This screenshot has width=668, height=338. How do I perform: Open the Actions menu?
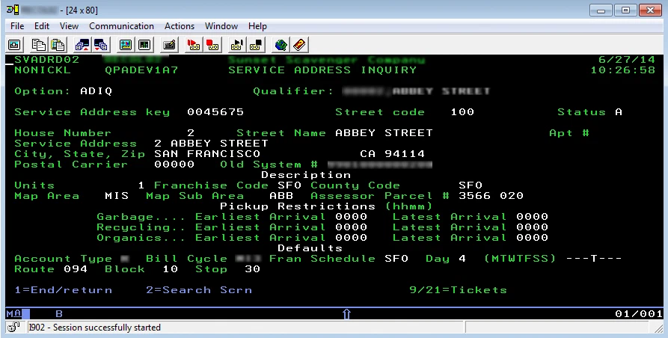(x=180, y=26)
